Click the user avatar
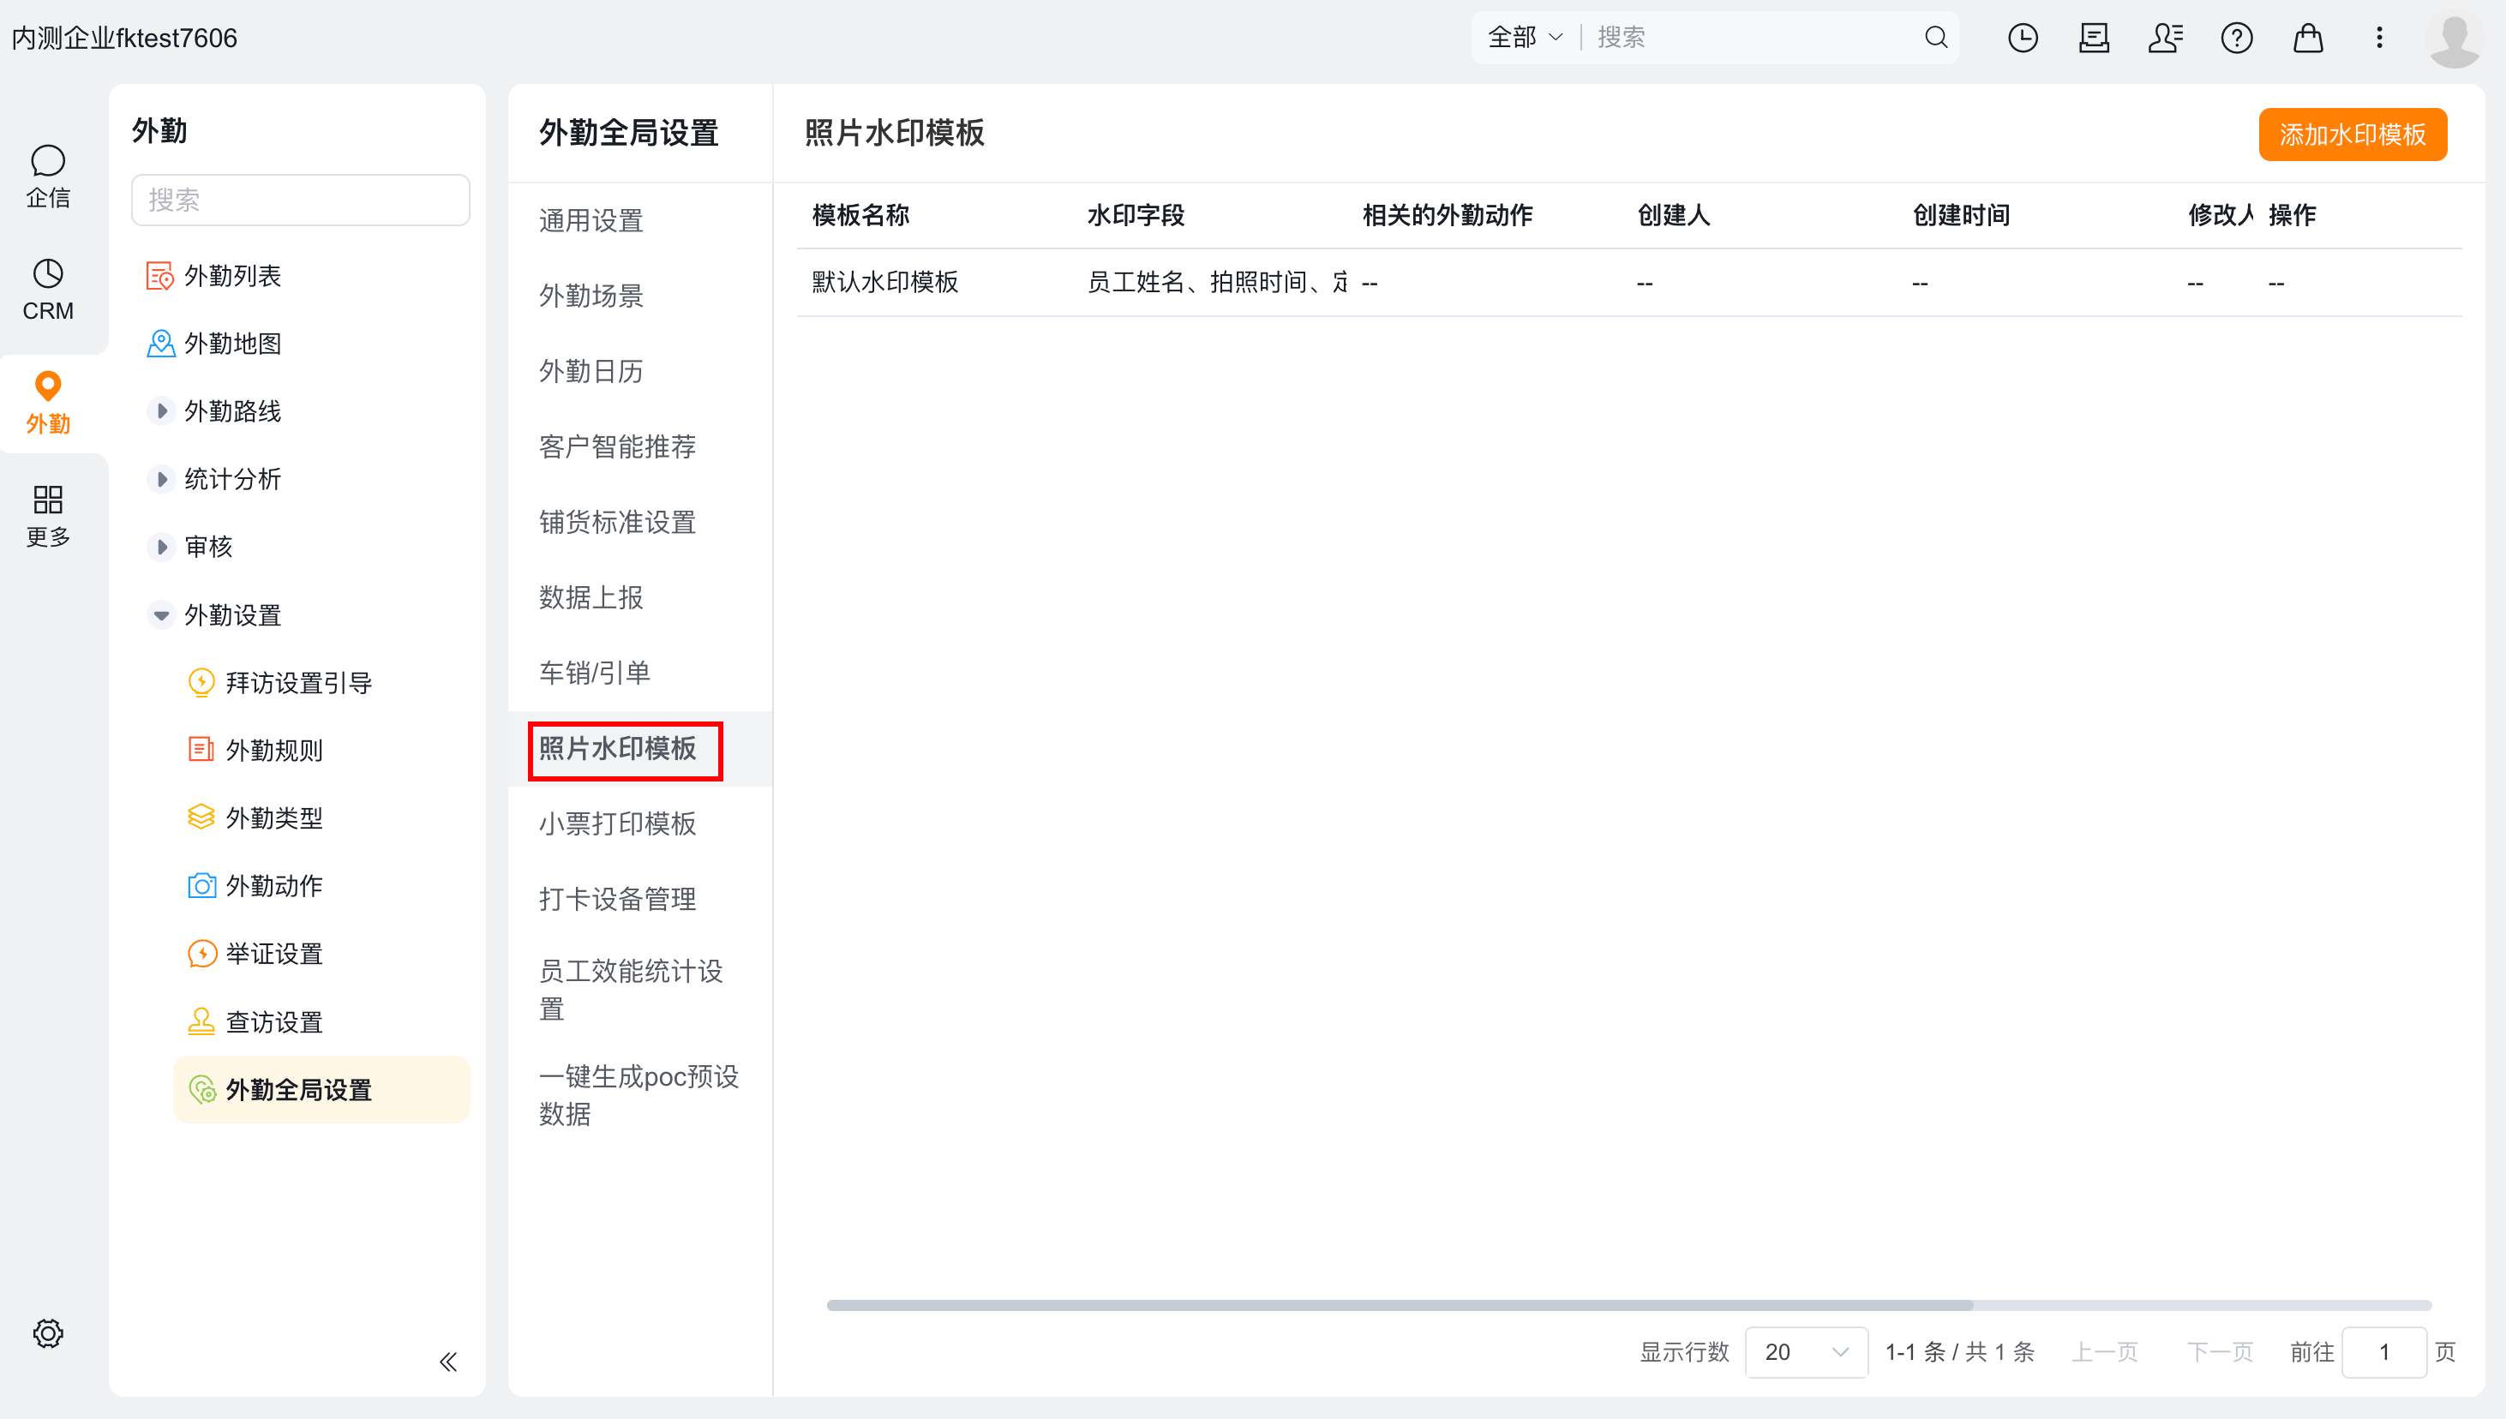The width and height of the screenshot is (2506, 1419). (2454, 40)
